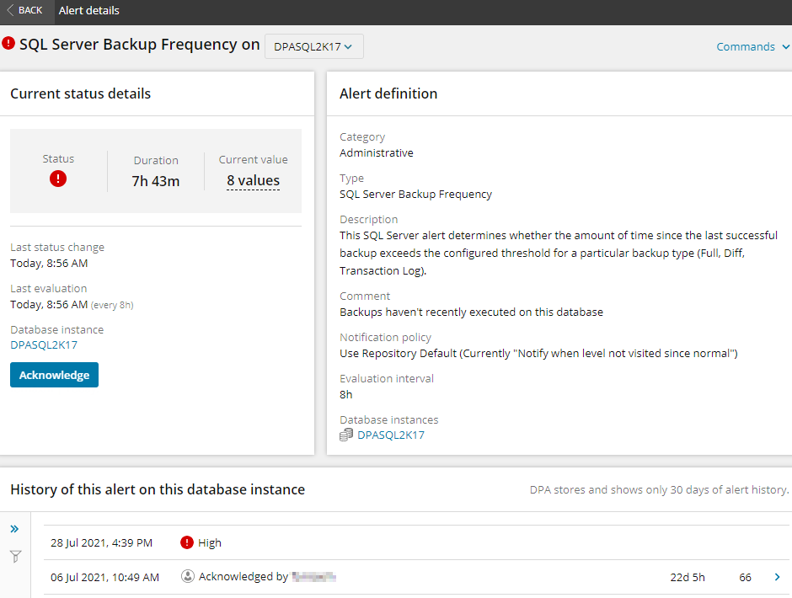Image resolution: width=792 pixels, height=598 pixels.
Task: Click the acknowledged-by user icon
Action: 187,577
